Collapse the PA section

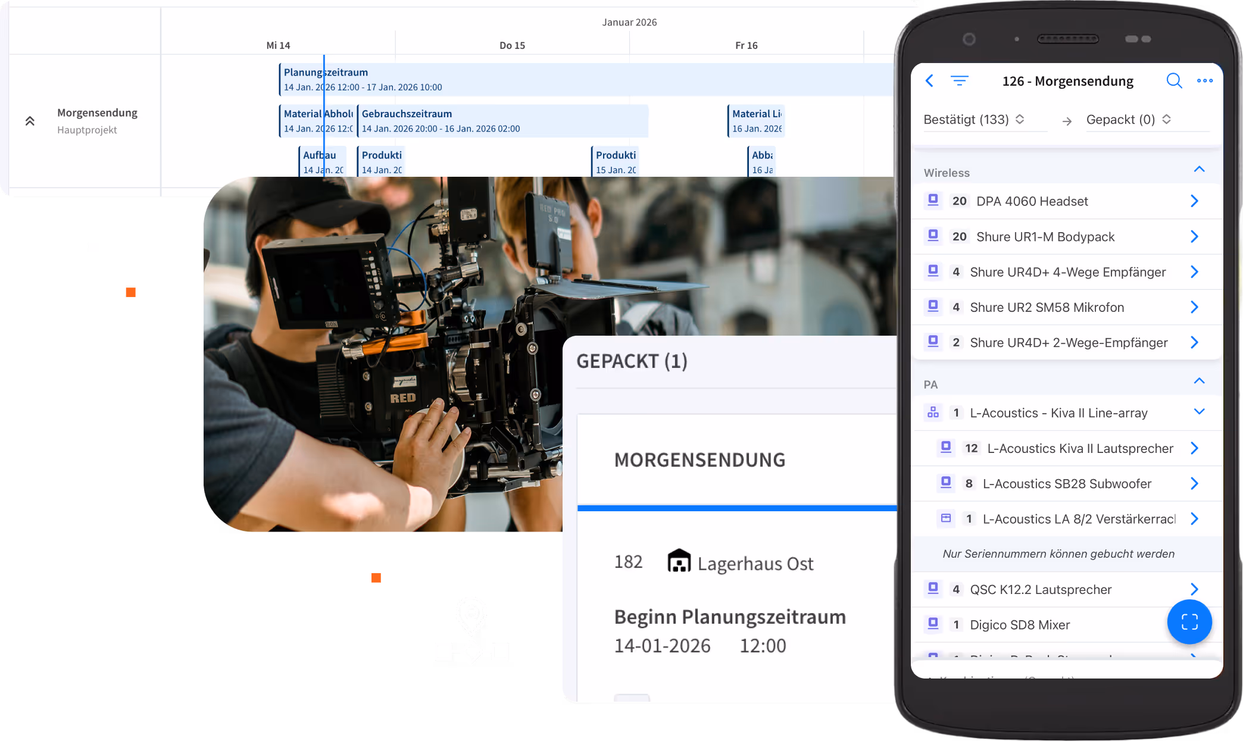(1199, 381)
